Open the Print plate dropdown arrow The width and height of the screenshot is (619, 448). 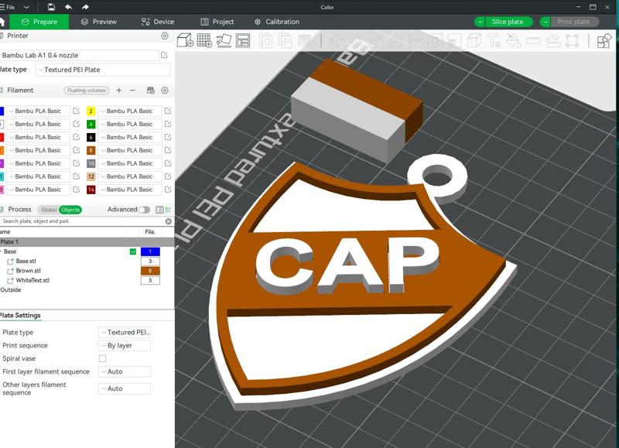(x=545, y=22)
